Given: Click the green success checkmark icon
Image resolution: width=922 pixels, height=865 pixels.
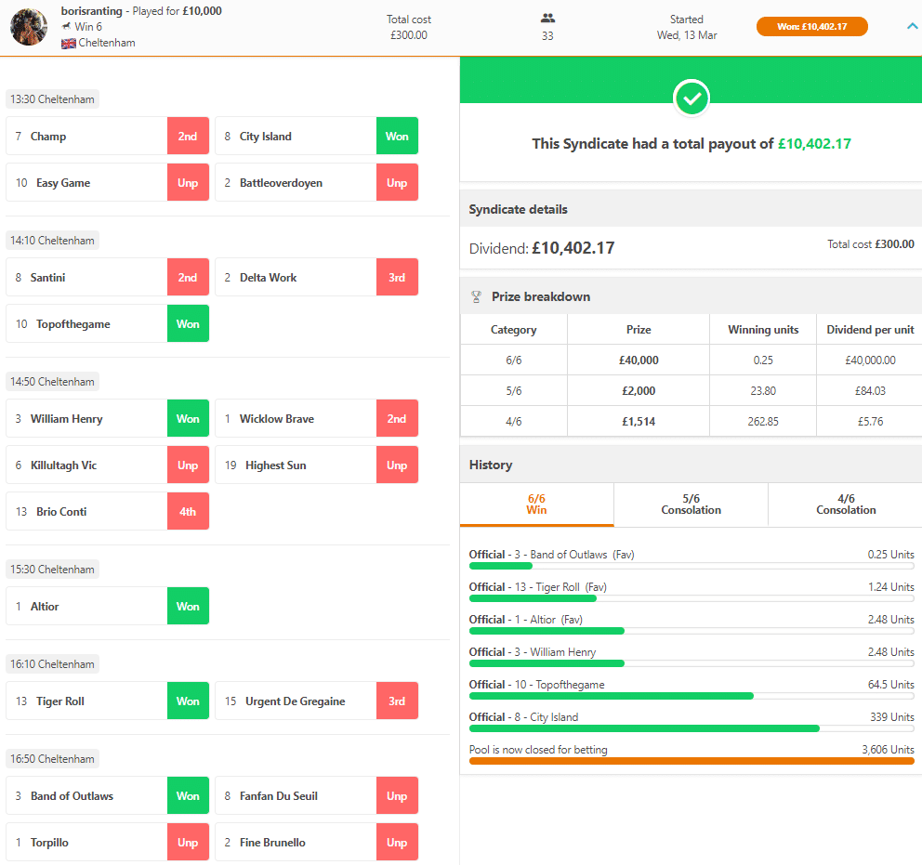Looking at the screenshot, I should 691,98.
